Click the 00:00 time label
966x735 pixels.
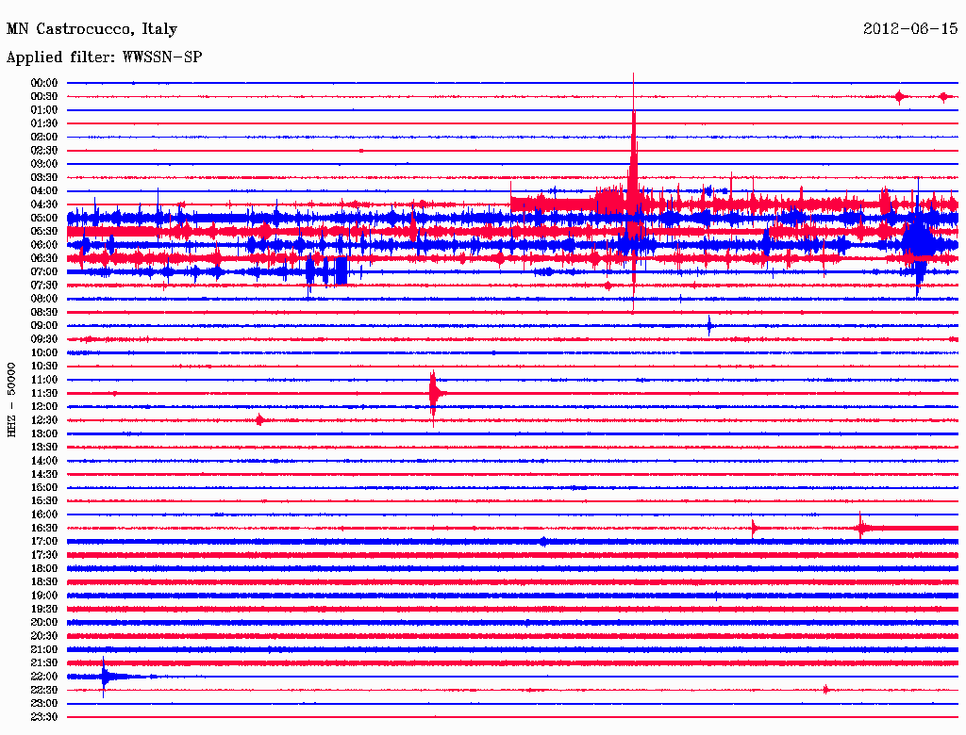click(44, 83)
